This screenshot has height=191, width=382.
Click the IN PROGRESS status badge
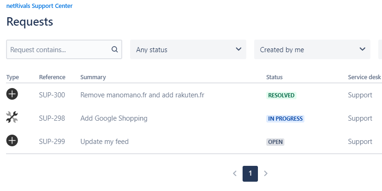click(x=285, y=119)
